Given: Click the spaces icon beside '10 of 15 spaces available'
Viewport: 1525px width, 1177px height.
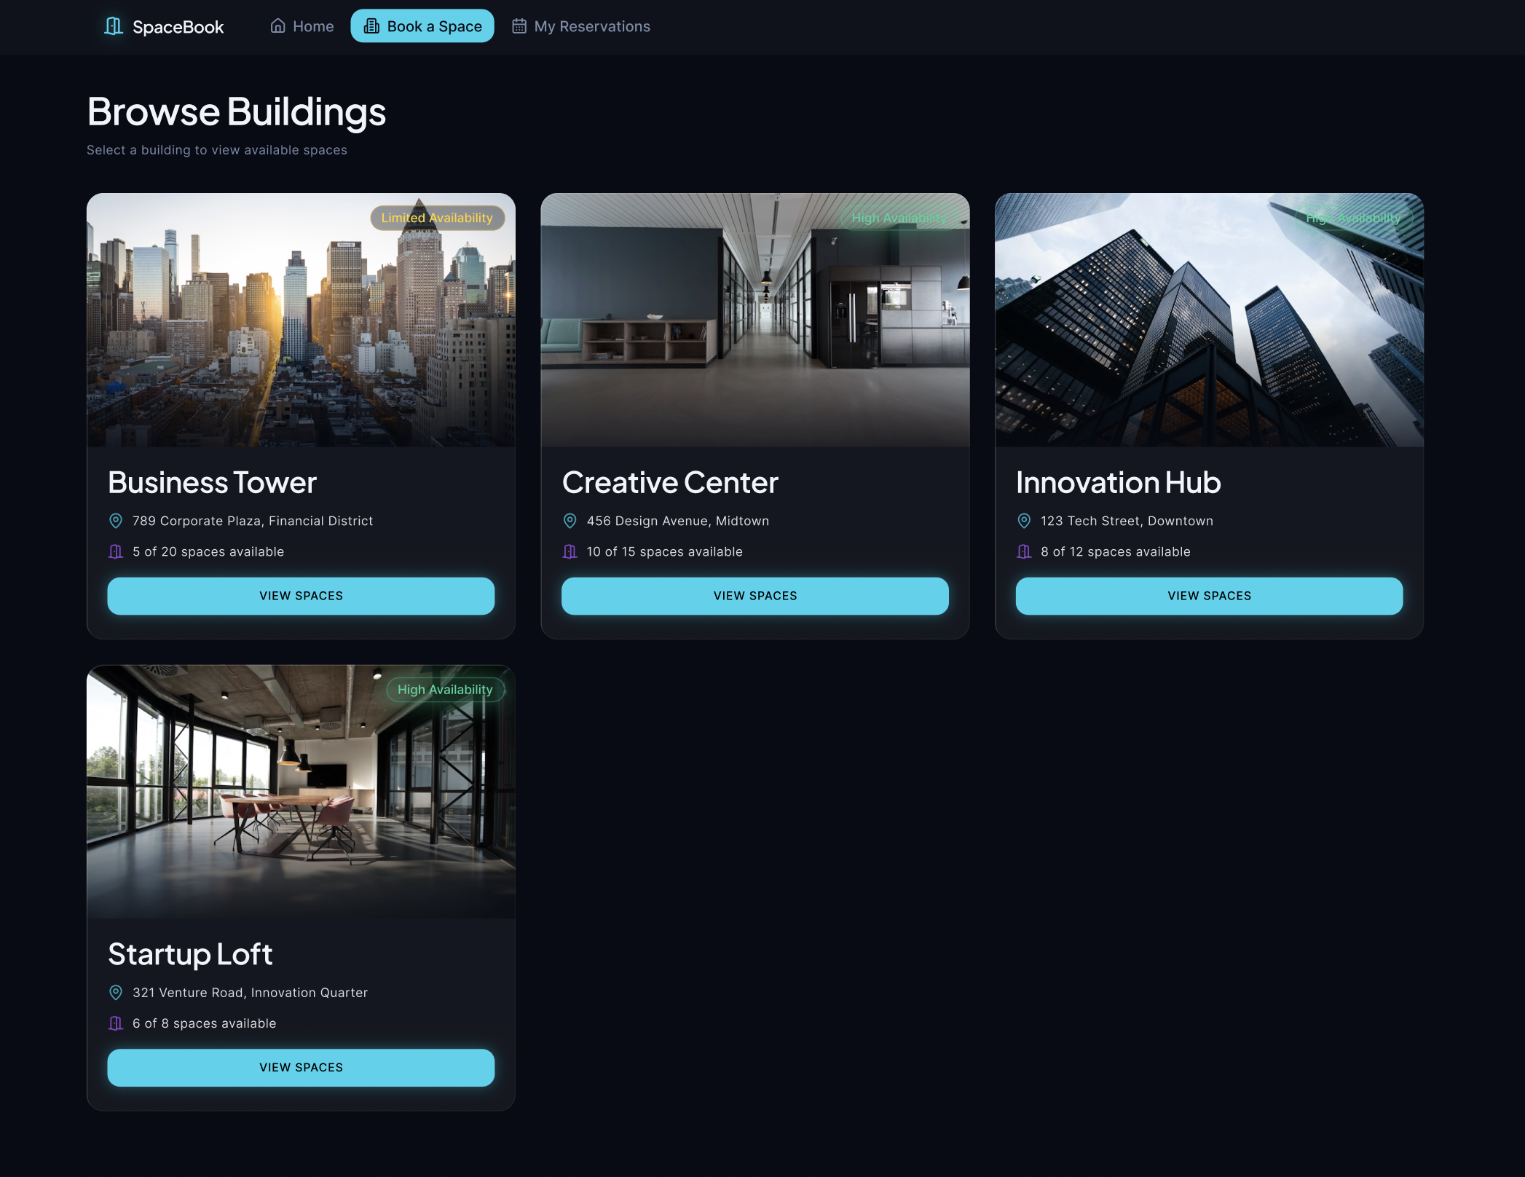Looking at the screenshot, I should (570, 551).
